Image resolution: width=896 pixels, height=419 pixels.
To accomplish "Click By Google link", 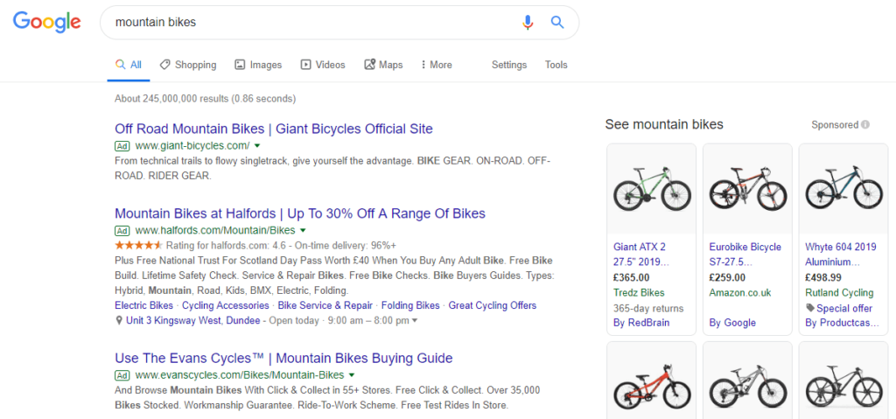I will pyautogui.click(x=732, y=323).
